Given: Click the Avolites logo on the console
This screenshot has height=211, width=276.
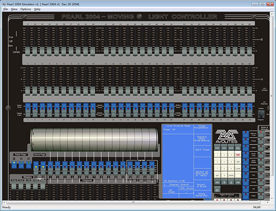Looking at the screenshot, I should 227,136.
